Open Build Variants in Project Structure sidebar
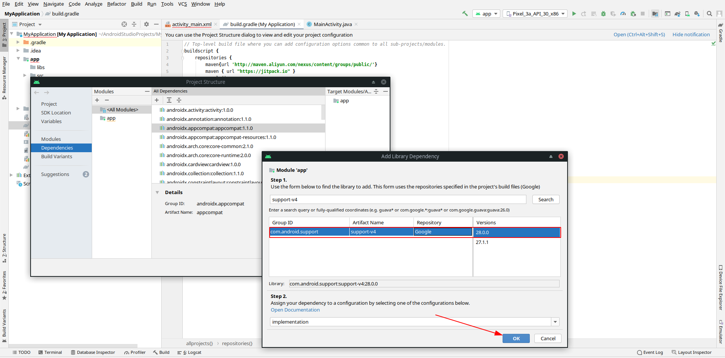The image size is (725, 358). 57,156
